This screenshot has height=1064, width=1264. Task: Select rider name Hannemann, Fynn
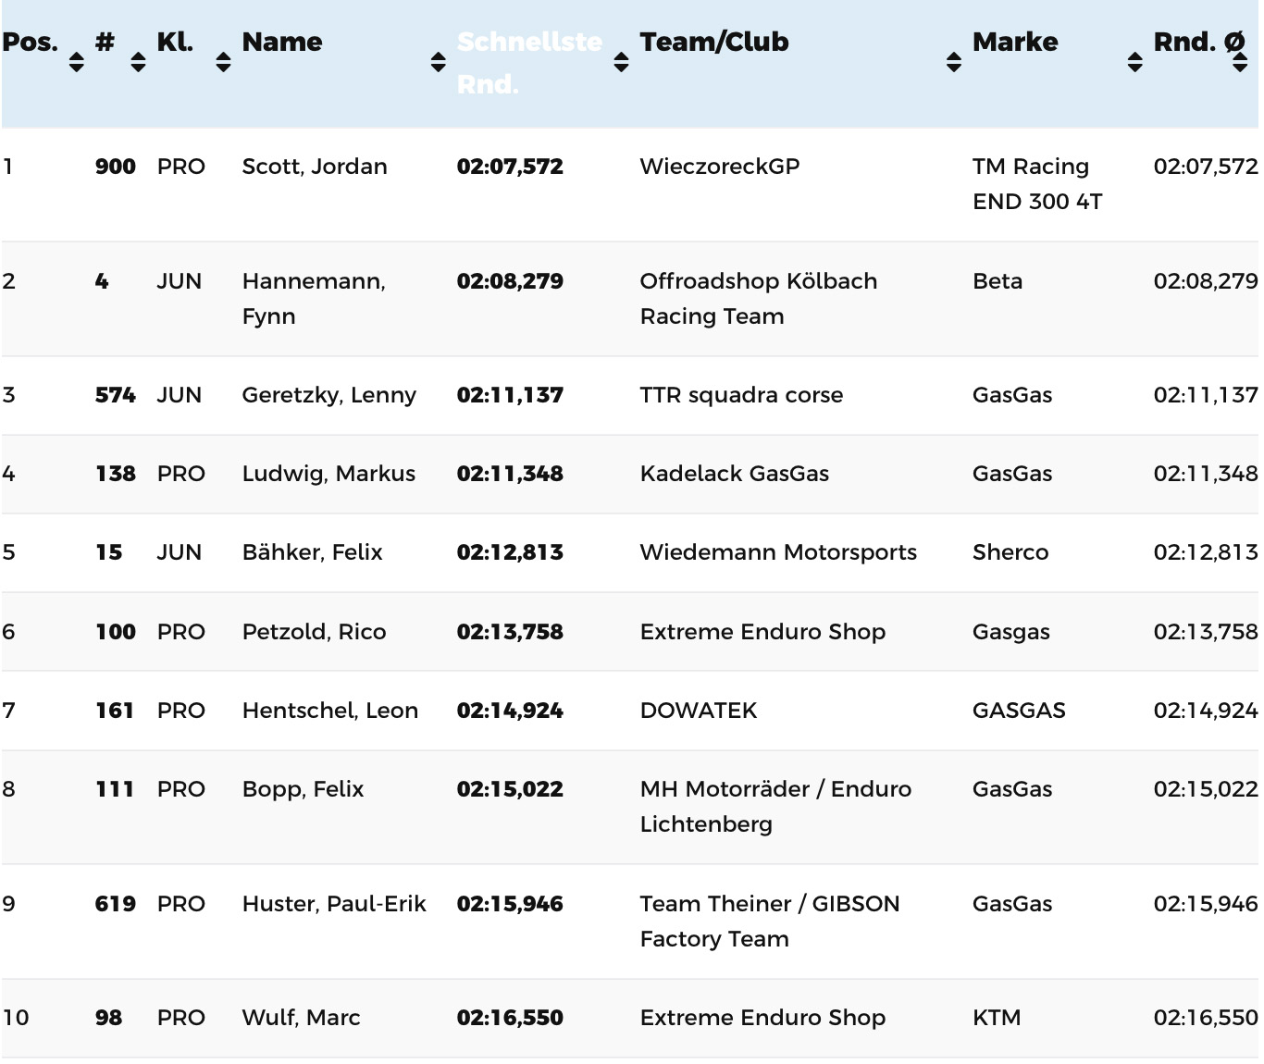pos(314,298)
